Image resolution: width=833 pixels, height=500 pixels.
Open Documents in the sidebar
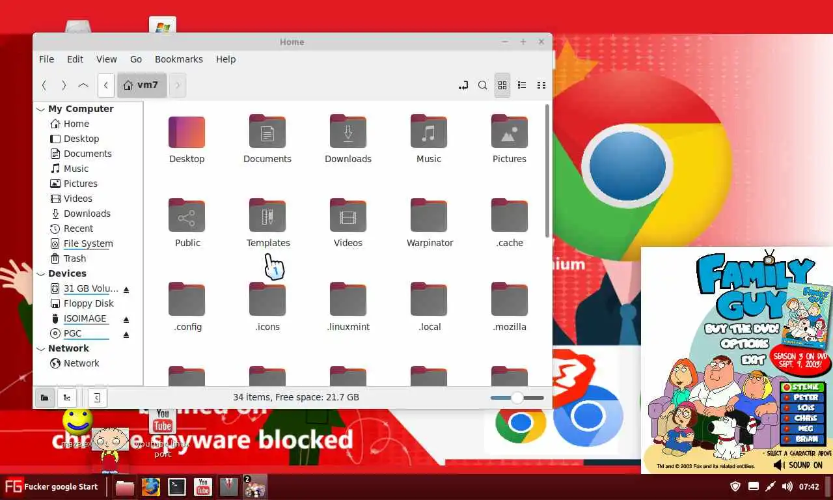click(89, 154)
